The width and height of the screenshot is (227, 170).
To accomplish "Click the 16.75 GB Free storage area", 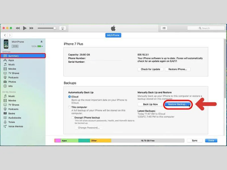I will tap(148, 141).
